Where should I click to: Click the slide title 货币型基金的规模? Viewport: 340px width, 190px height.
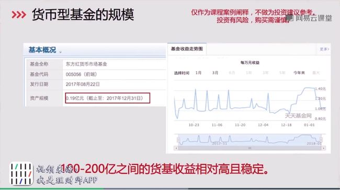(83, 15)
